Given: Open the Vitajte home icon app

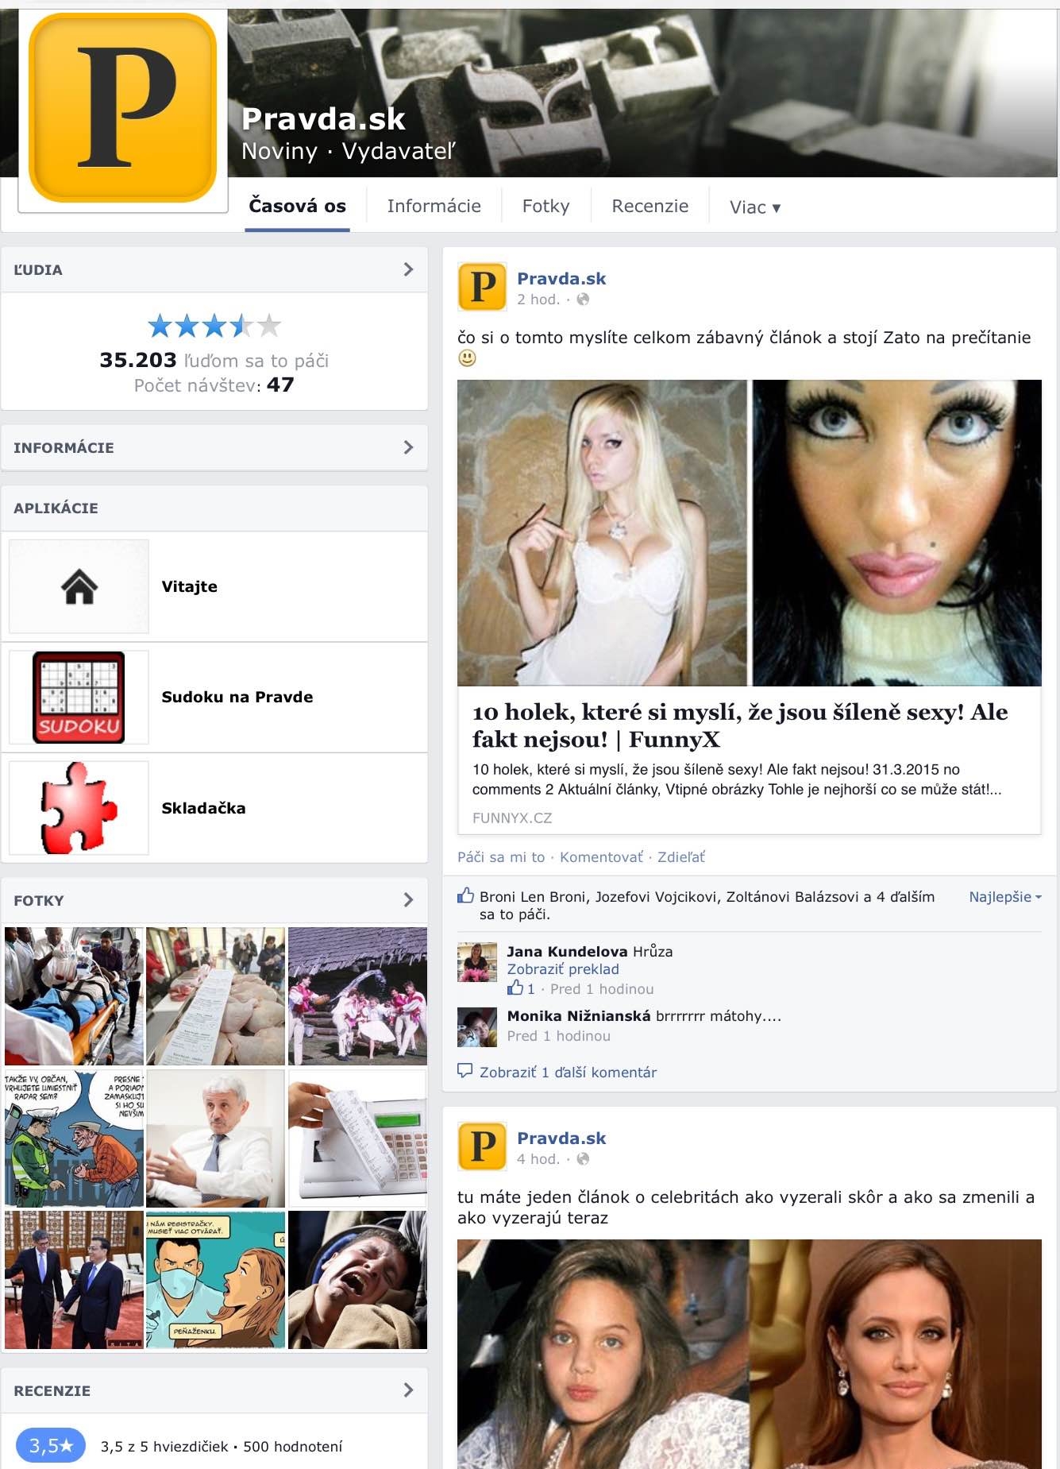Looking at the screenshot, I should tap(79, 586).
